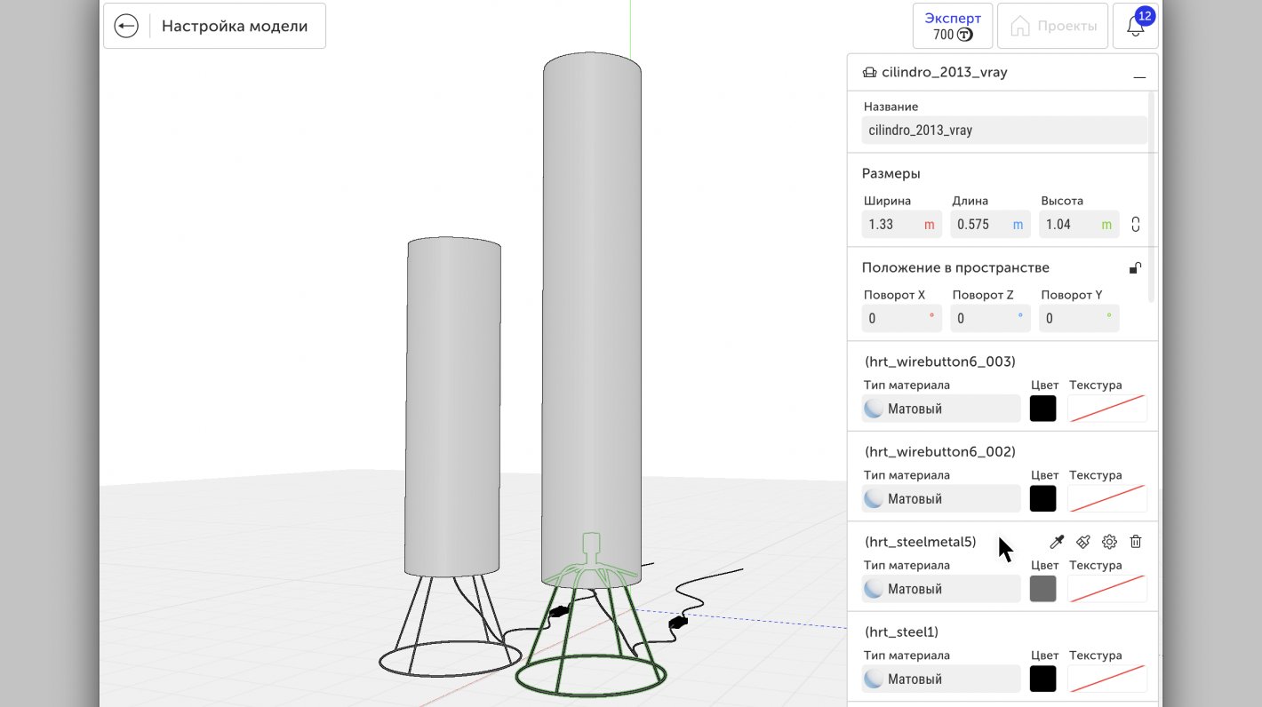Open the Проекты page
The height and width of the screenshot is (707, 1262).
1053,26
